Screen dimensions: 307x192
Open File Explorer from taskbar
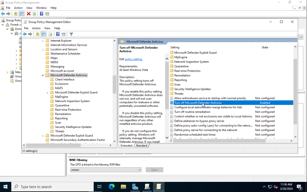123,187
